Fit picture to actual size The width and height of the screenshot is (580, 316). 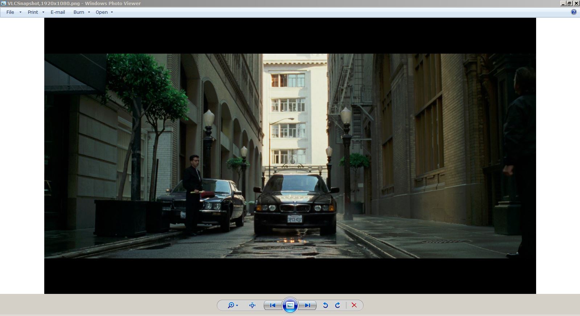point(252,305)
